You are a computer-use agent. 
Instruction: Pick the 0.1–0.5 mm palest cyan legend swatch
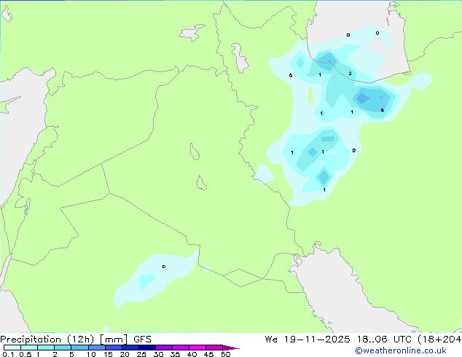pyautogui.click(x=12, y=348)
